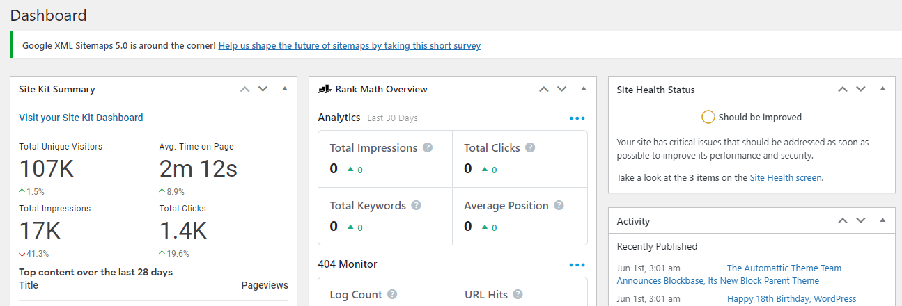Click the 17K Total Impressions value

[40, 231]
